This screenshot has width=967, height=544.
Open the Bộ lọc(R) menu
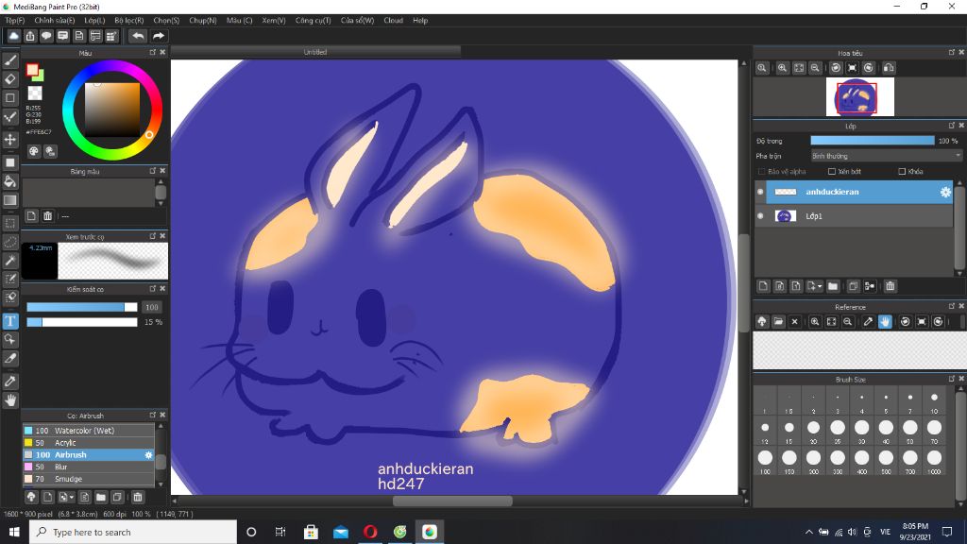128,21
